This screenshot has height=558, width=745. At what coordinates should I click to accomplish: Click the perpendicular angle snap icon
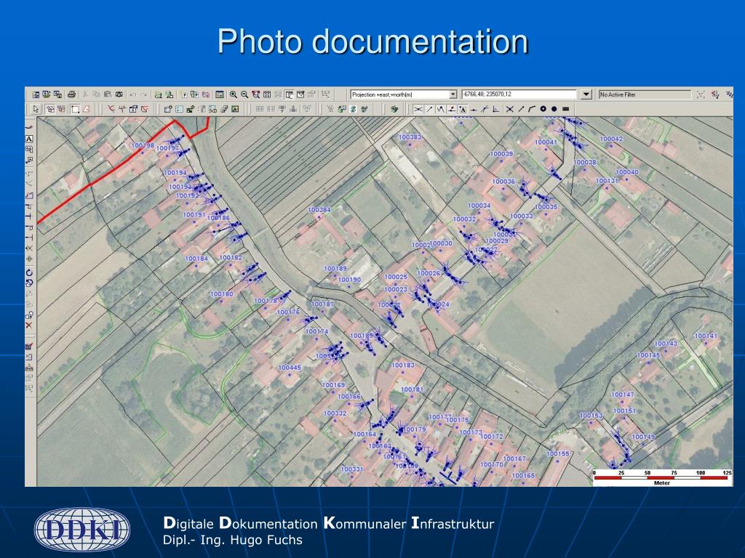[x=496, y=109]
